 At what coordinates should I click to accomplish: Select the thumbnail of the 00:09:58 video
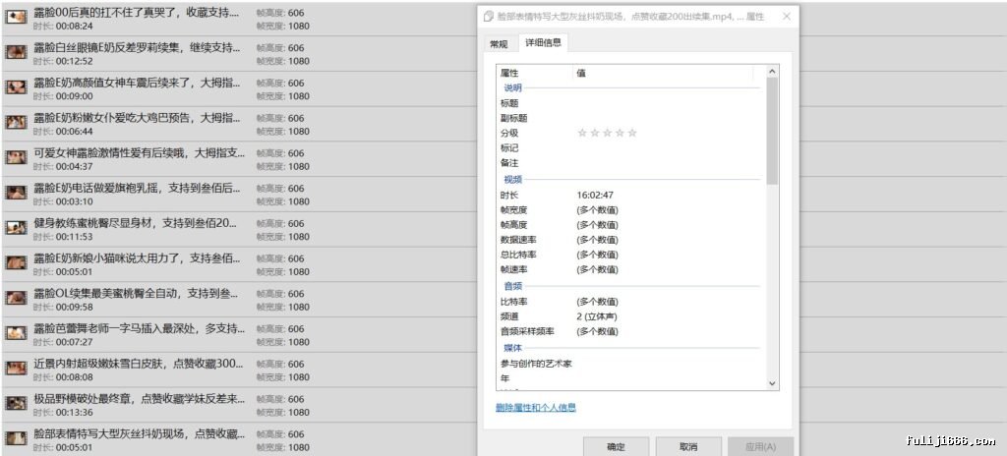[16, 298]
